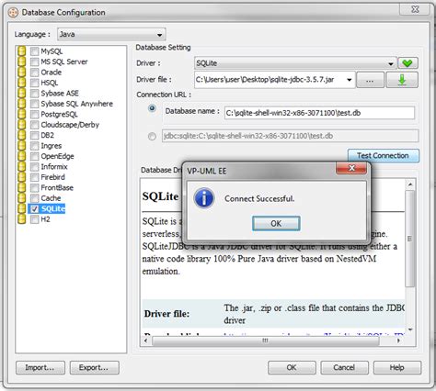Screen dimensions: 436x391
Task: Click OK in the Connect Successful popup
Action: point(276,224)
